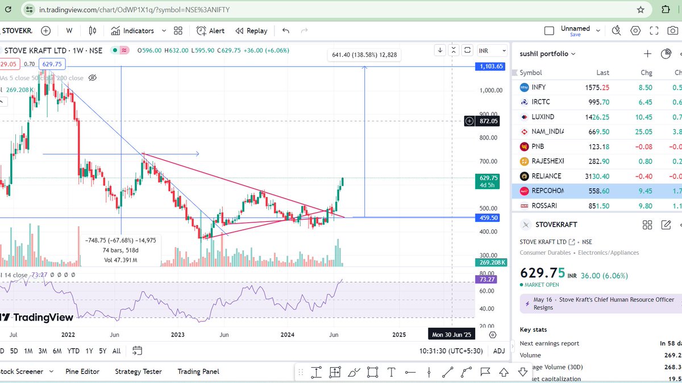Open watchlist advanced view pie icon
This screenshot has height=383, width=682.
coord(667,54)
